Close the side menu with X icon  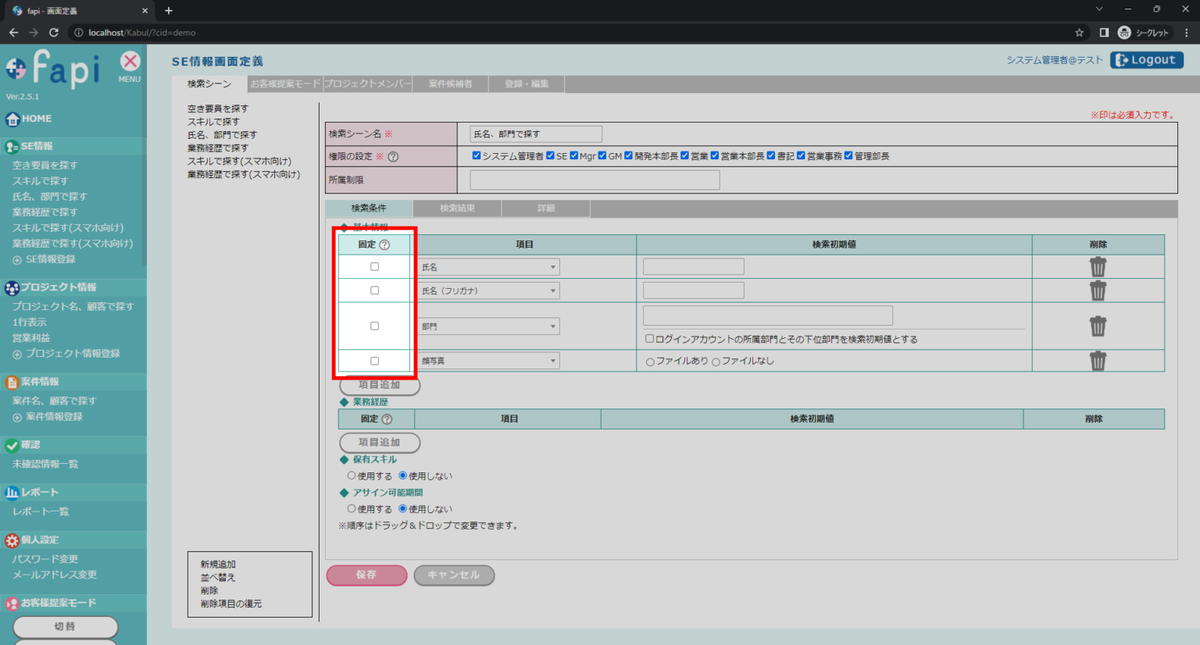(x=130, y=62)
